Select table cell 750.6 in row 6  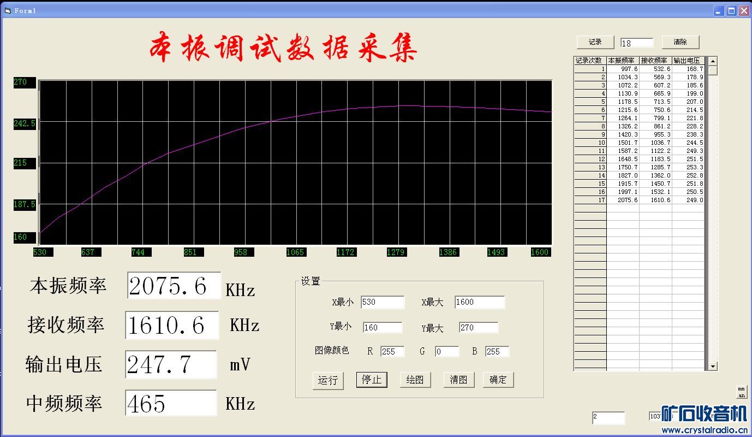coord(655,110)
